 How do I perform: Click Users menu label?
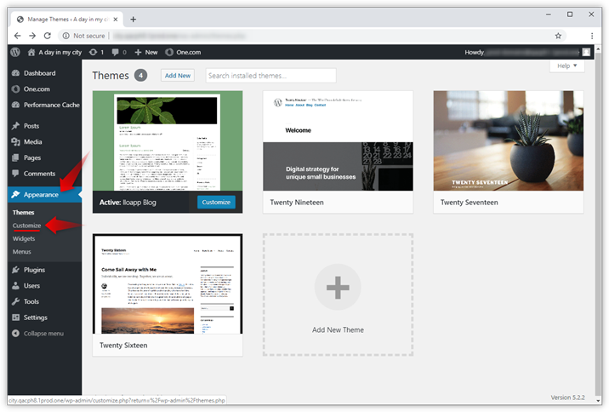click(31, 286)
